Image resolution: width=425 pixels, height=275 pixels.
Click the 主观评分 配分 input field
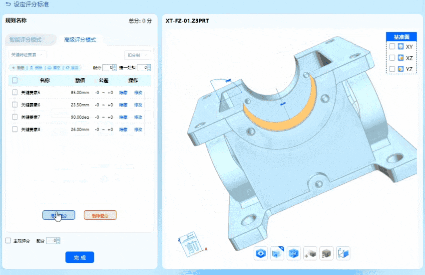(51, 241)
